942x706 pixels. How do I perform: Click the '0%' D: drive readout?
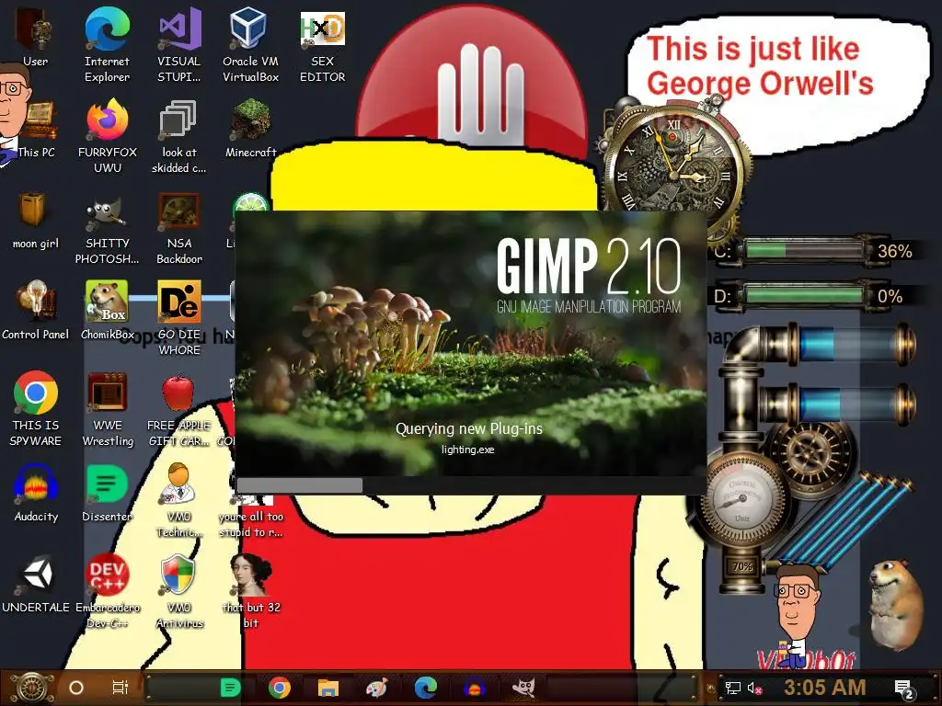(890, 296)
